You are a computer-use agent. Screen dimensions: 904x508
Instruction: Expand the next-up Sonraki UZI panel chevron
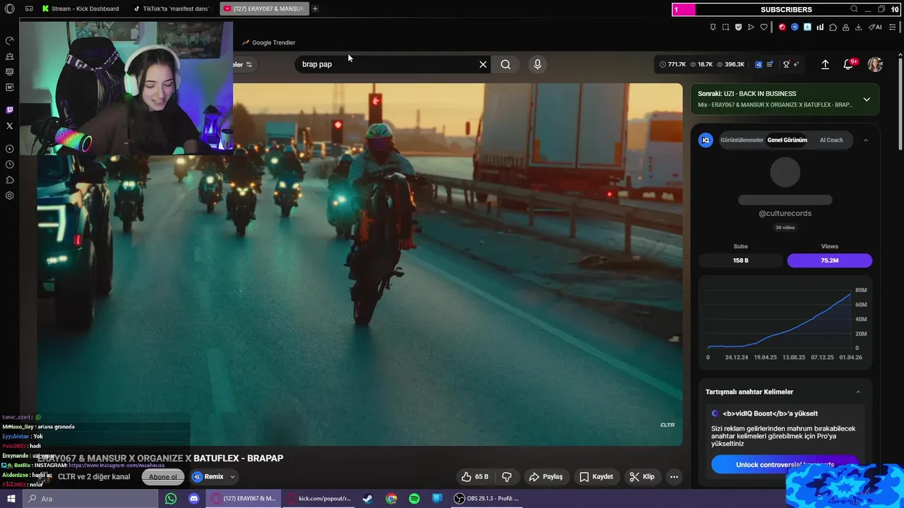867,99
